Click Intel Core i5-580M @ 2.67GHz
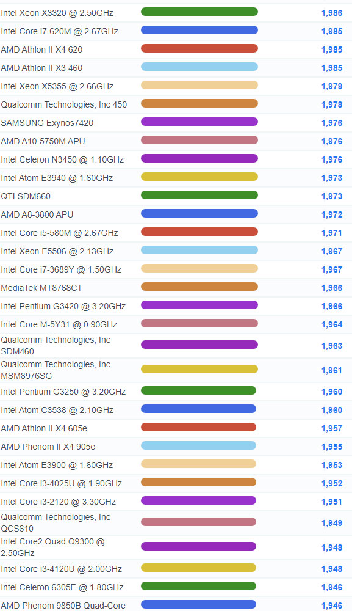 [x=60, y=233]
